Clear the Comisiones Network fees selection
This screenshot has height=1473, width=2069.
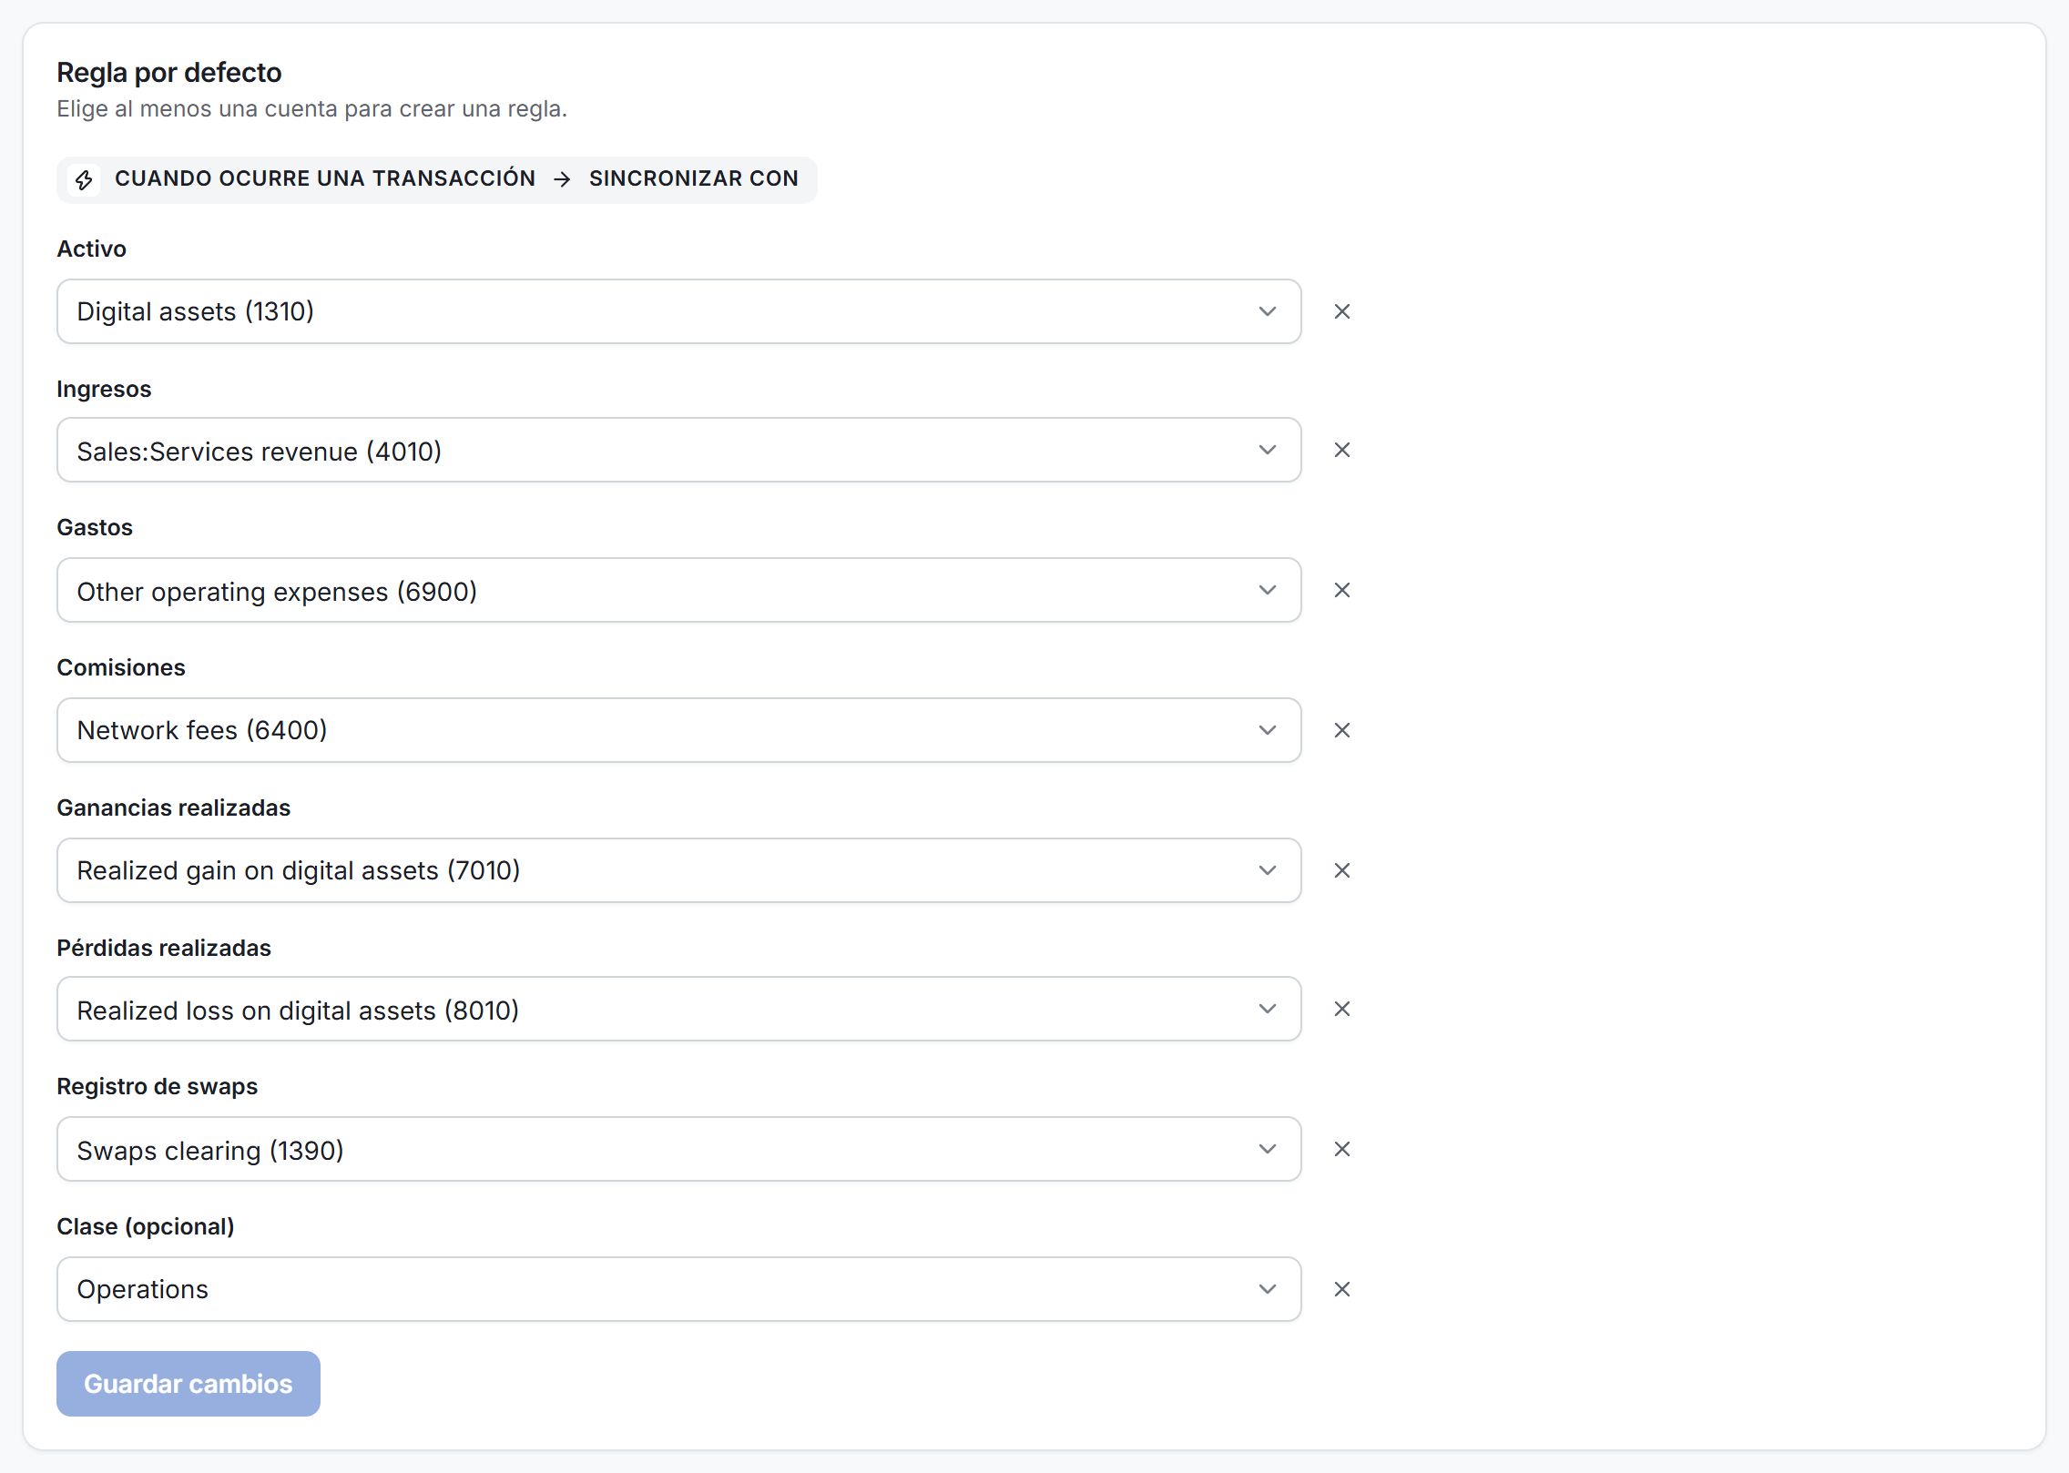(x=1341, y=730)
